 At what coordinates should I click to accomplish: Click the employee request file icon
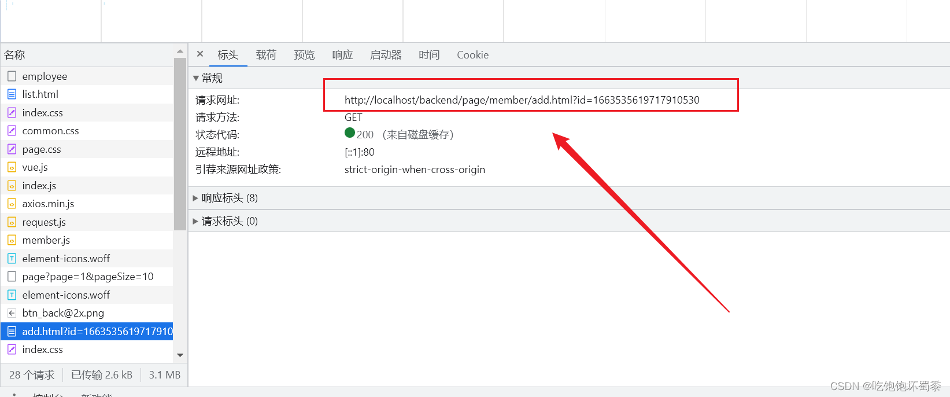[12, 76]
